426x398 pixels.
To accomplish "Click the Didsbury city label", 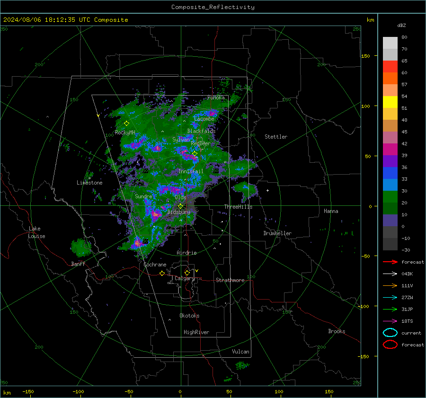I will [x=179, y=212].
